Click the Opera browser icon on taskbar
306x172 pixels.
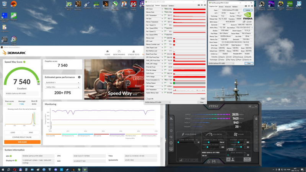pos(15,170)
